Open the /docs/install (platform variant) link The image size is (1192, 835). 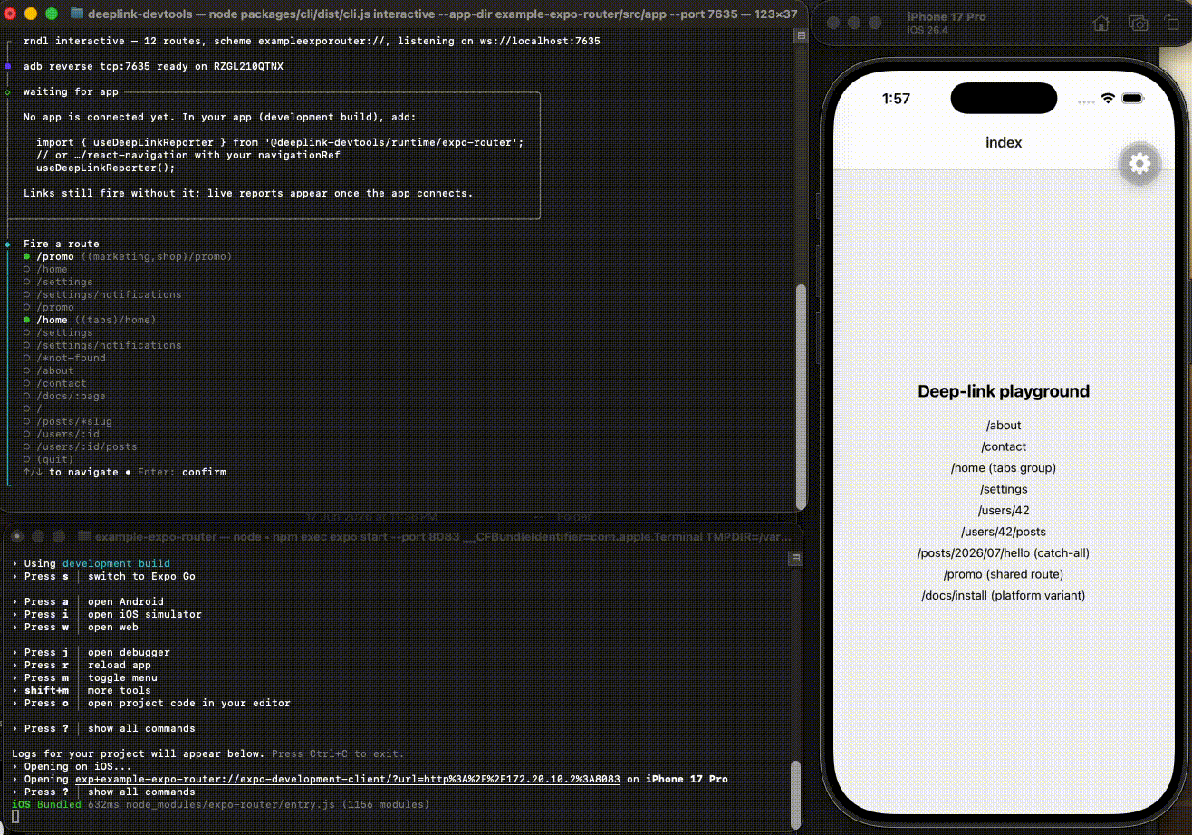point(1004,596)
